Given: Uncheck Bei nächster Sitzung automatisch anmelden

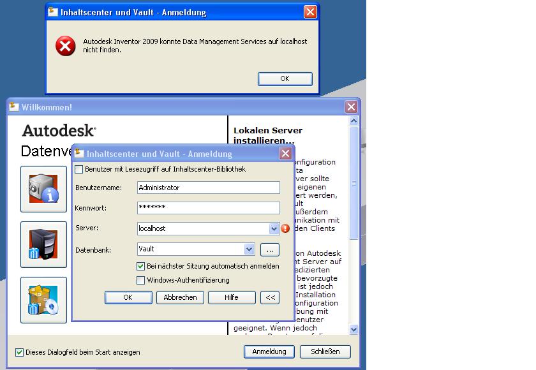Looking at the screenshot, I should pyautogui.click(x=140, y=266).
